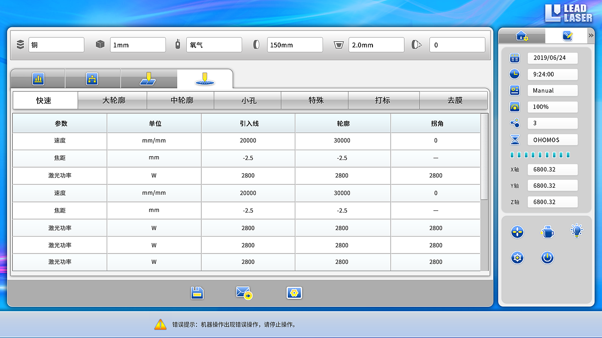This screenshot has width=602, height=338.
Task: Click the 错误提示 error message text
Action: point(234,324)
